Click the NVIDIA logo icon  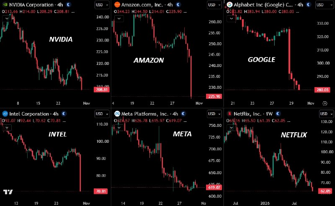tap(5, 5)
